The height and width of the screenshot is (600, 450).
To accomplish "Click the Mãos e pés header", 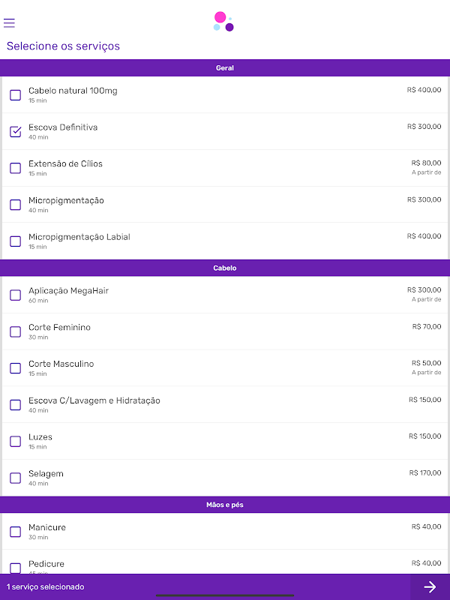I will click(x=225, y=505).
